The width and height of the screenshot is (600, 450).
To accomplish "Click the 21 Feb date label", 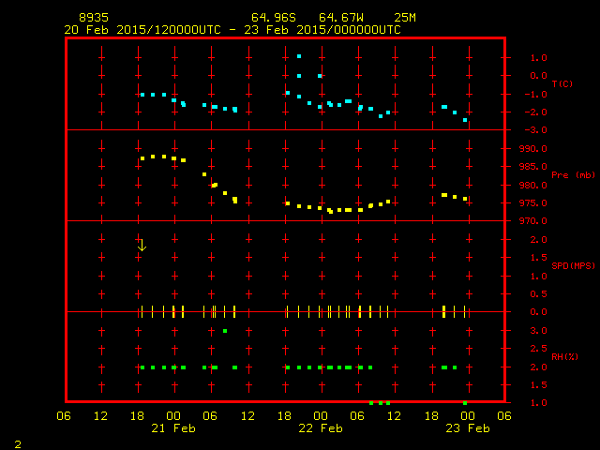I will [173, 428].
